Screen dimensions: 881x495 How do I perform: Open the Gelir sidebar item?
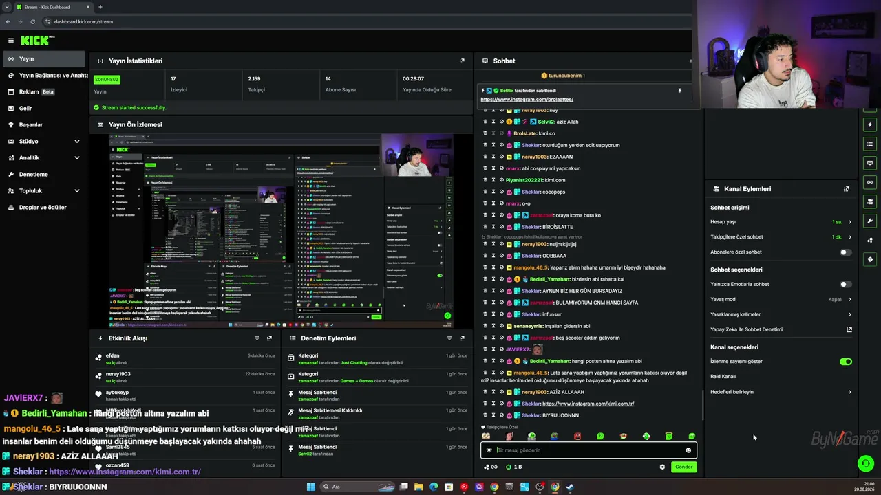pos(44,109)
